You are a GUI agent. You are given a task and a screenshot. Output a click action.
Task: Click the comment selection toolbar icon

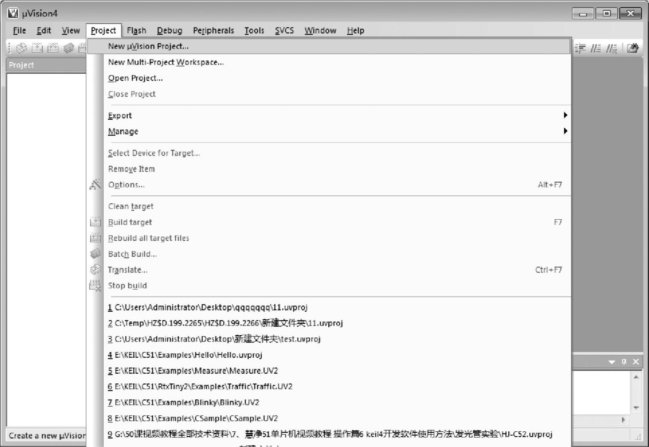[x=595, y=48]
